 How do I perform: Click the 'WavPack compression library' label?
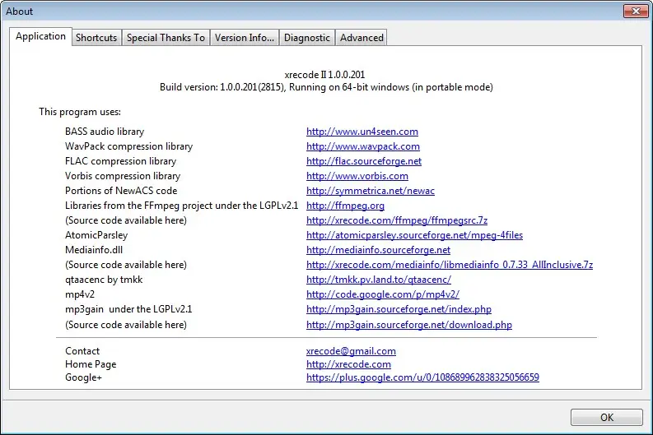[x=128, y=146]
